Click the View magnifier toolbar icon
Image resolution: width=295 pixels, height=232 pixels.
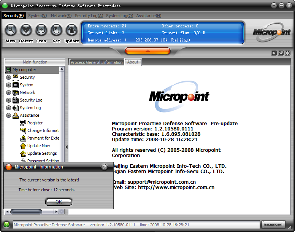click(x=11, y=30)
